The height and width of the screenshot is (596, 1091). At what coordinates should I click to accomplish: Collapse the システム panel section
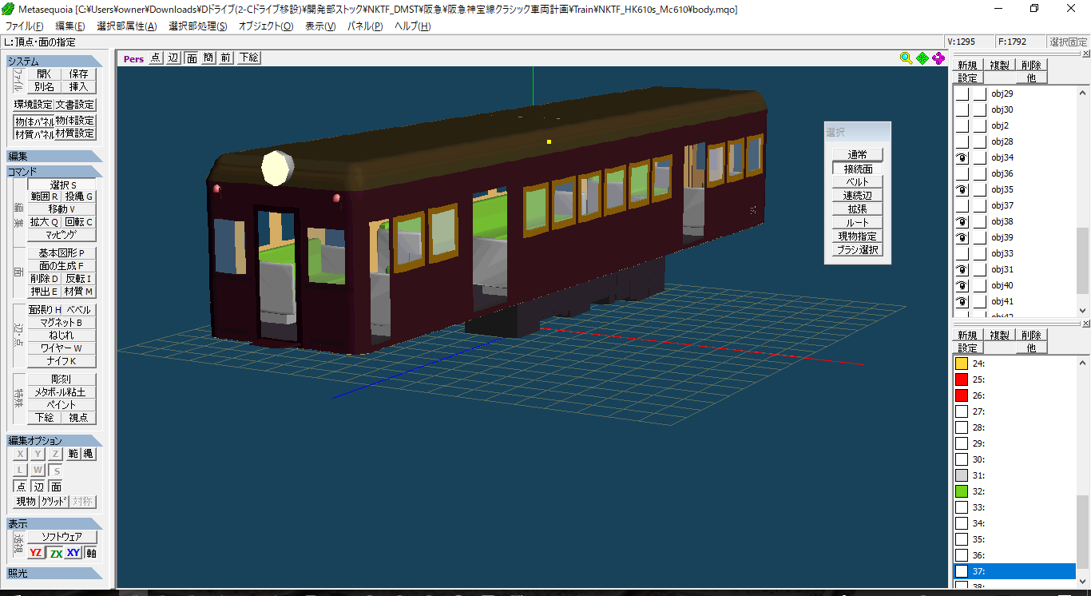pyautogui.click(x=54, y=62)
